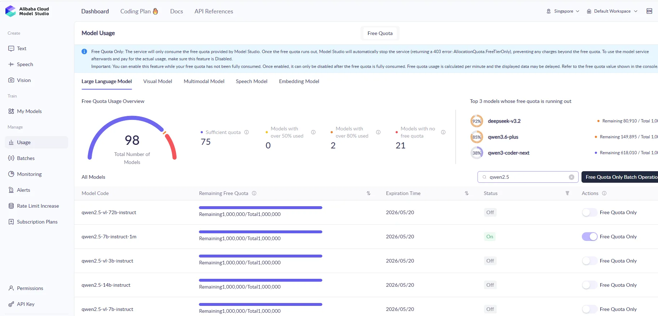Open the Coding Plan top menu
The width and height of the screenshot is (658, 316).
click(x=139, y=11)
